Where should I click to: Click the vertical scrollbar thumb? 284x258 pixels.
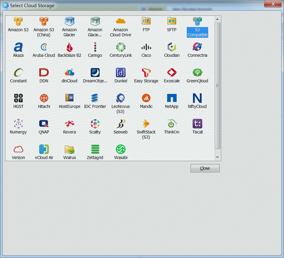pos(217,86)
